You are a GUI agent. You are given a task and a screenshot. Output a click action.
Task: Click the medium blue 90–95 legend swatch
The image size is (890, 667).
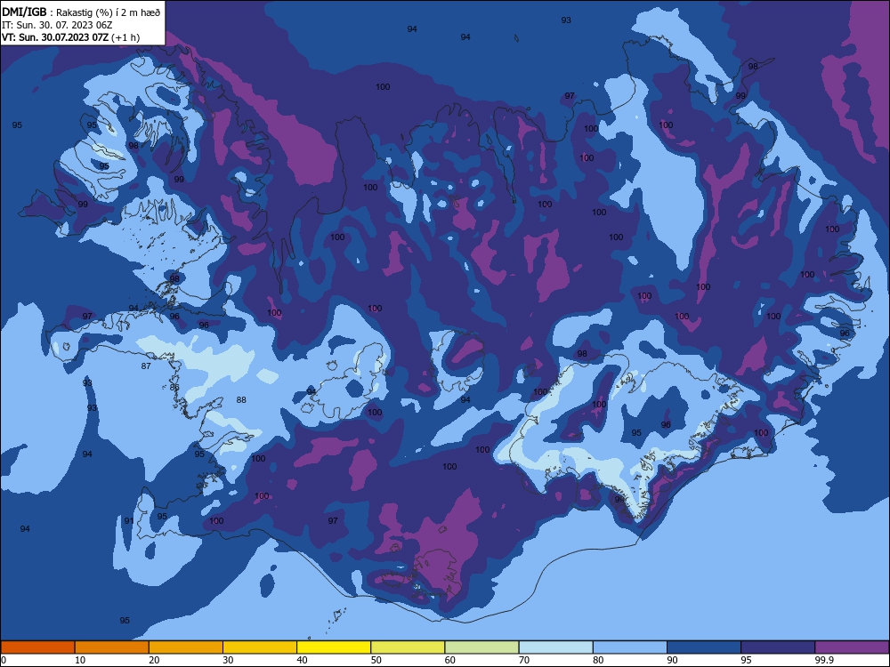pos(704,647)
